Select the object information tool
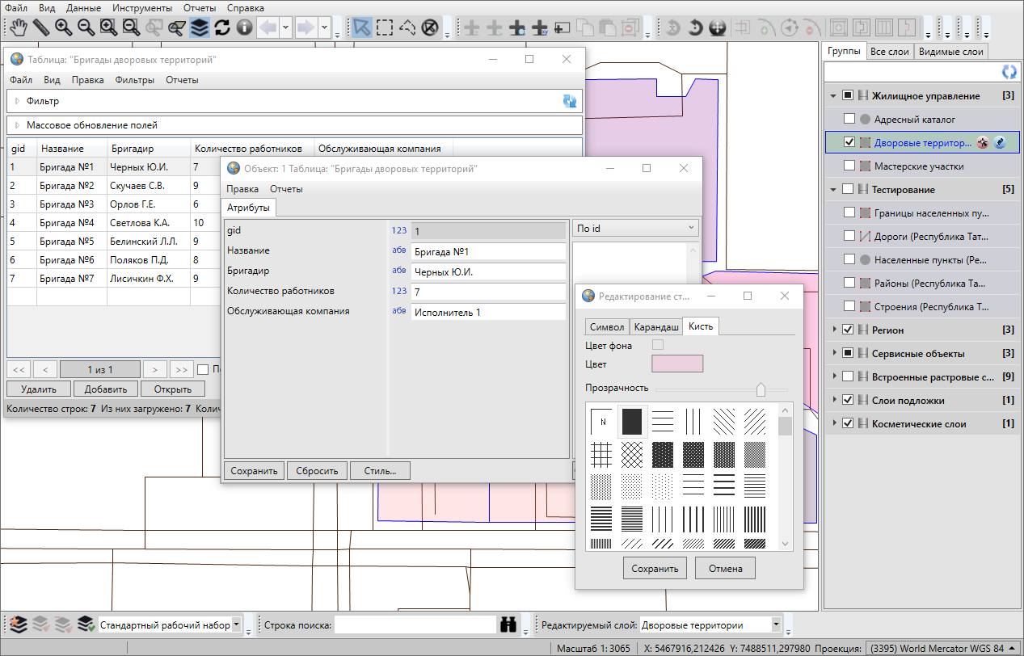Screen dimensions: 1024x656 [x=244, y=27]
